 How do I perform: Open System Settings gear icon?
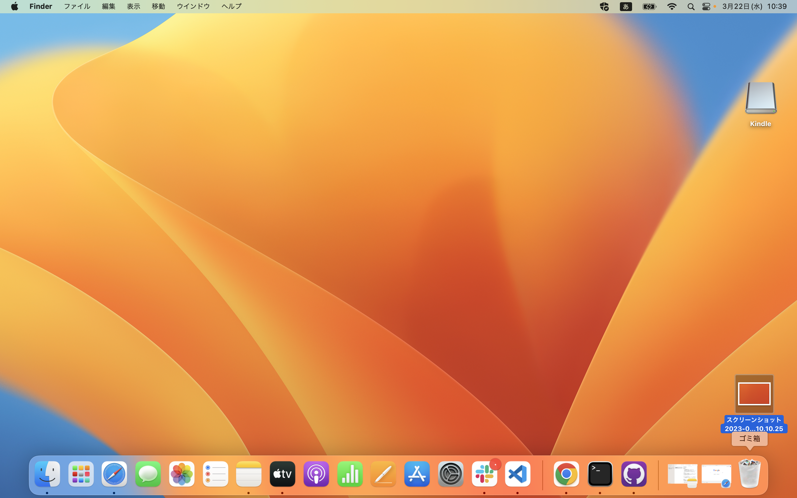[x=451, y=474]
